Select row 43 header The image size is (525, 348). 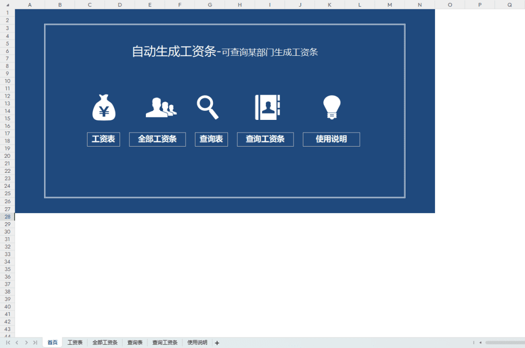point(7,329)
